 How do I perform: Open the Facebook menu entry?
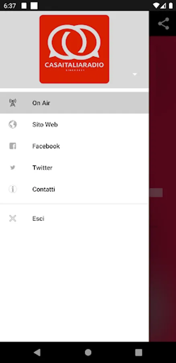click(x=74, y=146)
